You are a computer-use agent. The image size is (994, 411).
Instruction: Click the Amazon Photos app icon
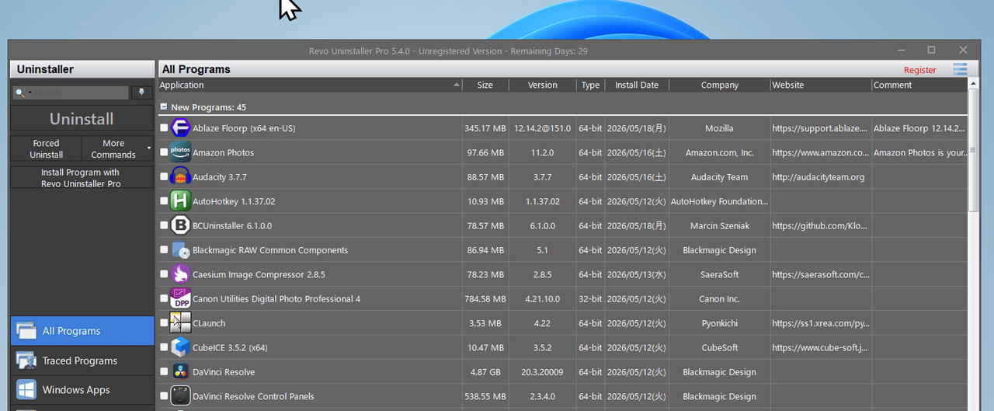(x=180, y=152)
